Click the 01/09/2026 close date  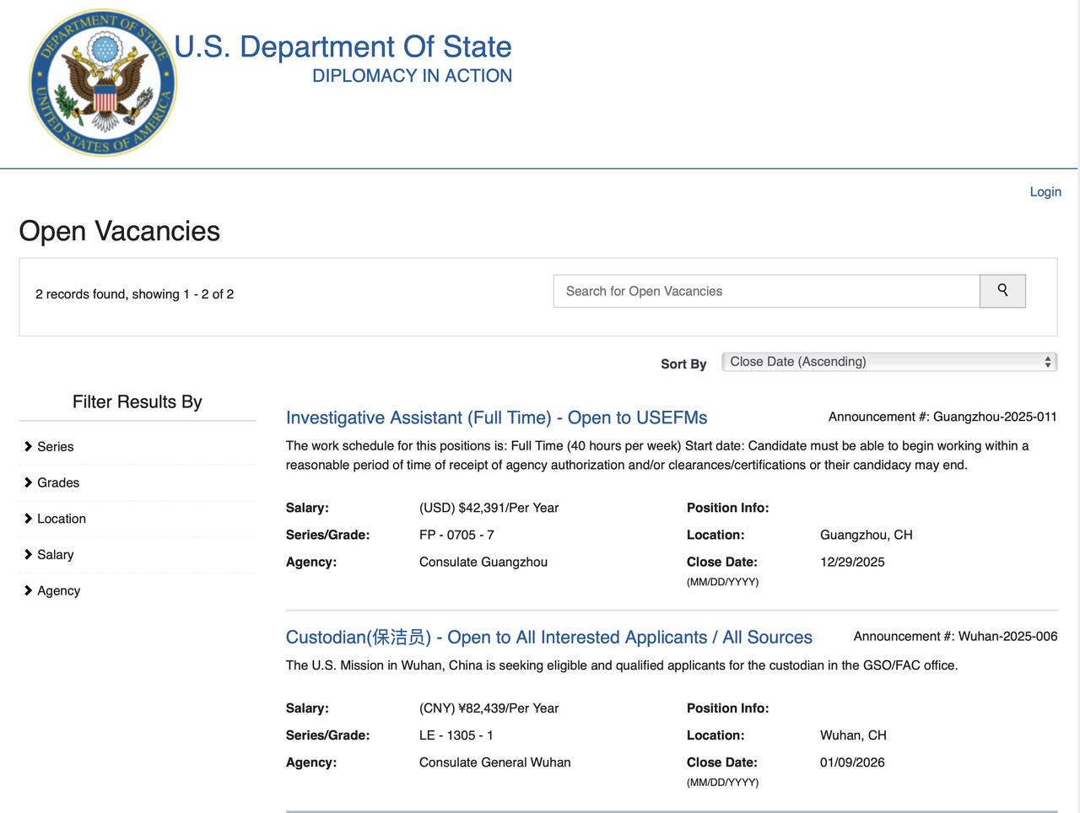pos(852,762)
